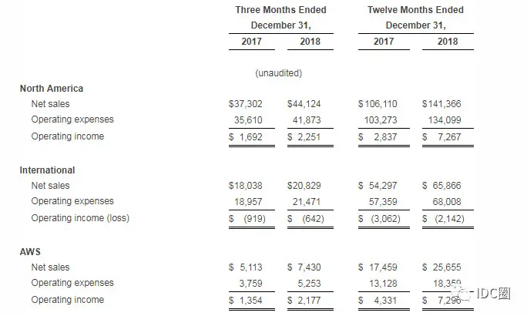This screenshot has width=527, height=316.
Task: Click International operating loss (919) value
Action: pos(247,219)
